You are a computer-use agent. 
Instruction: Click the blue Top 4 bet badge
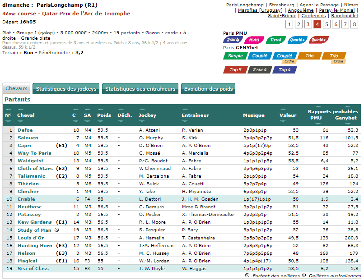(x=285, y=70)
